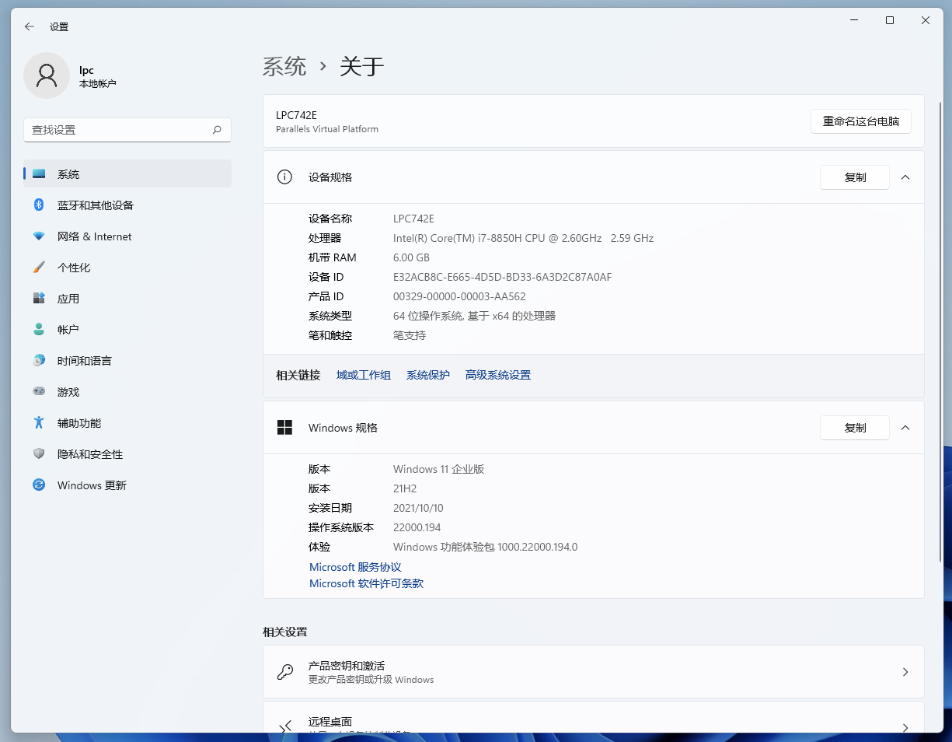This screenshot has height=742, width=952.
Task: Click the 安装日期 value 2021/10/10
Action: click(x=418, y=508)
